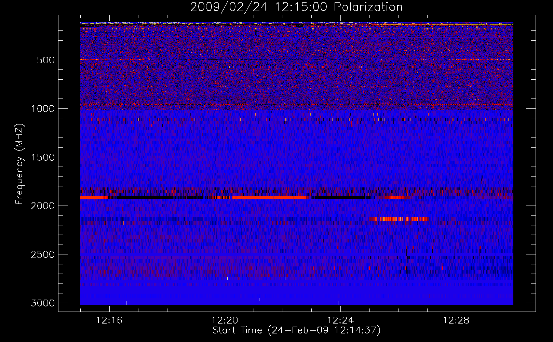553x342 pixels.
Task: Click the 12:24 time tick label
Action: 340,320
